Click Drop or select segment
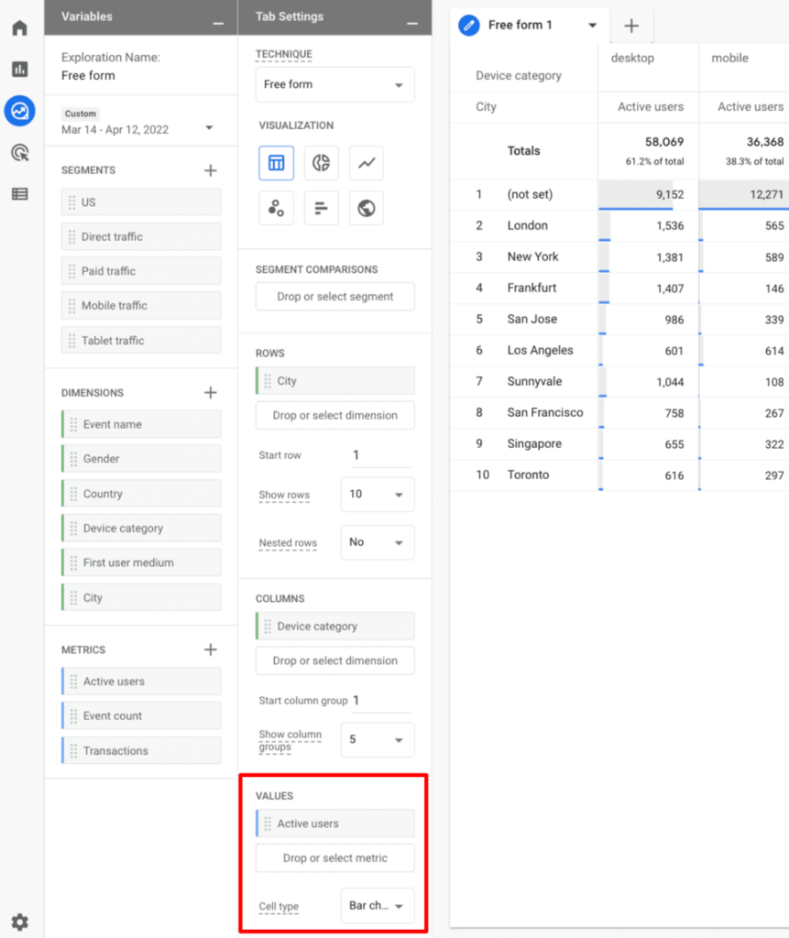789x938 pixels. coord(334,297)
